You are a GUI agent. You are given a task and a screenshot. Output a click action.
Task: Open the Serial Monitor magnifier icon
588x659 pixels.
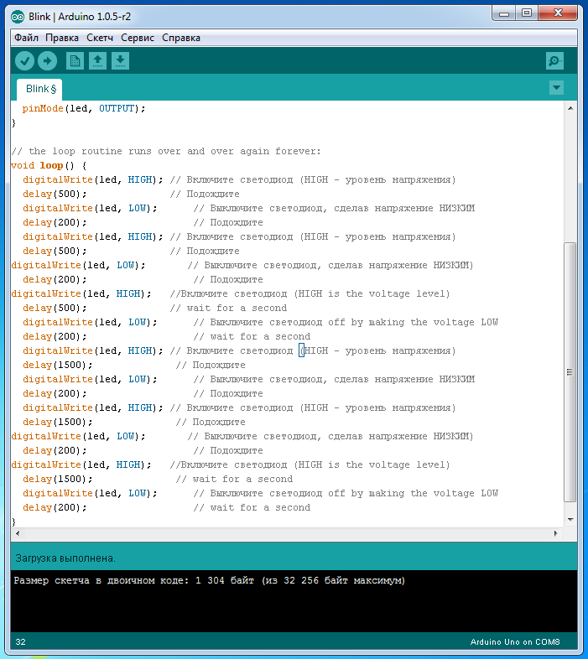click(554, 60)
